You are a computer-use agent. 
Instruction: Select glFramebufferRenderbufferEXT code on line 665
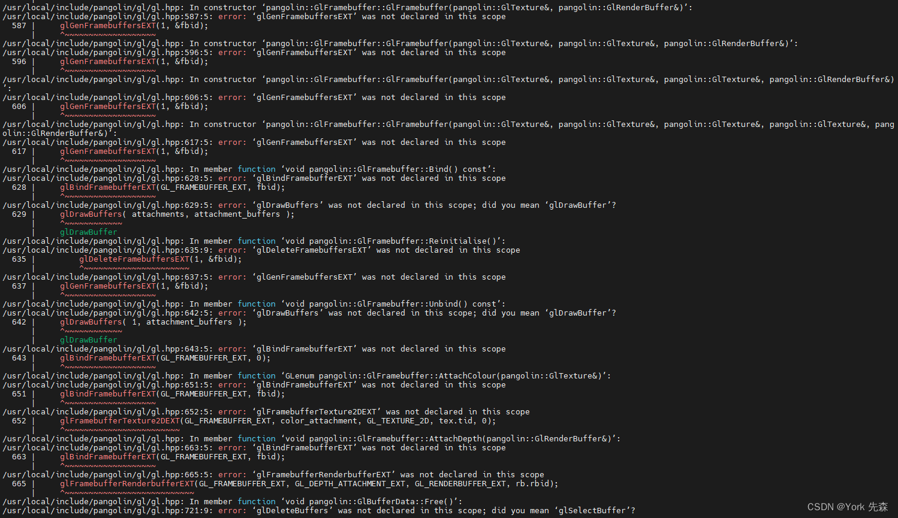[x=126, y=483]
